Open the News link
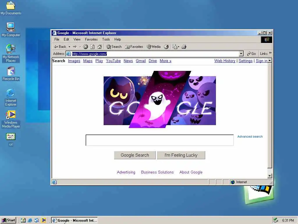The width and height of the screenshot is (298, 224). tap(128, 61)
